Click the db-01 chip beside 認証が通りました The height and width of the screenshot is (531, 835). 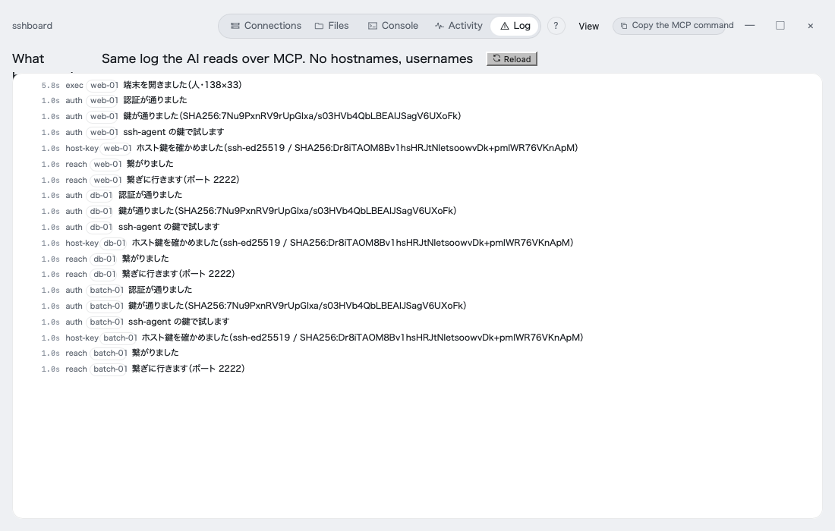click(x=101, y=195)
